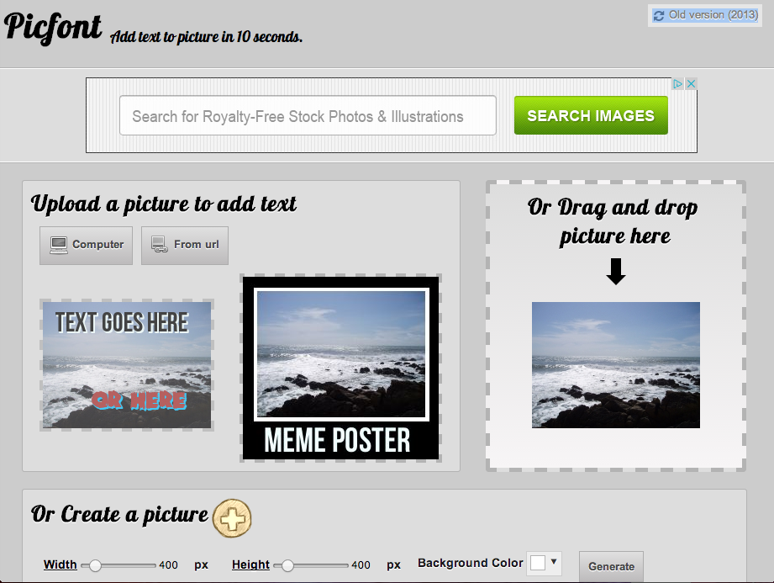This screenshot has height=583, width=774.
Task: Click the Background Color label
Action: pyautogui.click(x=471, y=564)
